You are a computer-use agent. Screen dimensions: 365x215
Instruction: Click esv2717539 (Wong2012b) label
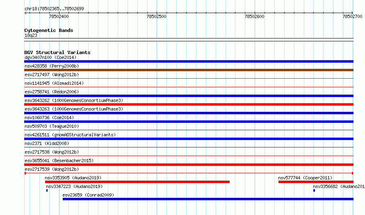tap(52, 169)
